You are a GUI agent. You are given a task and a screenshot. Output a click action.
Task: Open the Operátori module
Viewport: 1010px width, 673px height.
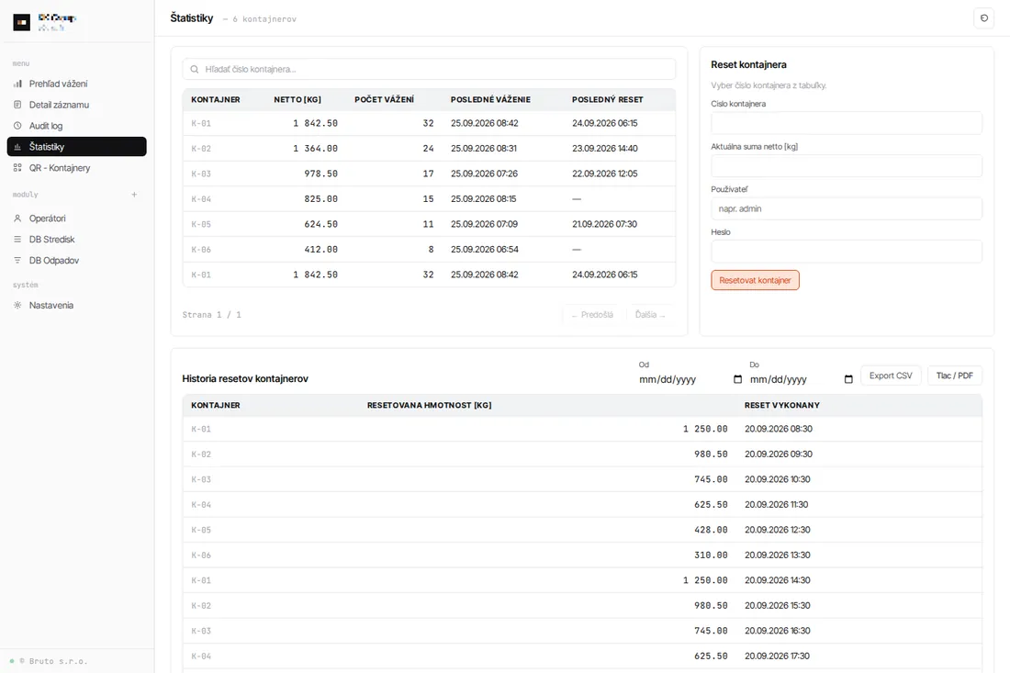(x=76, y=219)
